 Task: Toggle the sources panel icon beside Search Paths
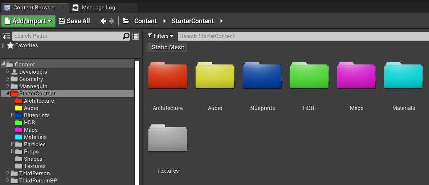click(x=6, y=36)
